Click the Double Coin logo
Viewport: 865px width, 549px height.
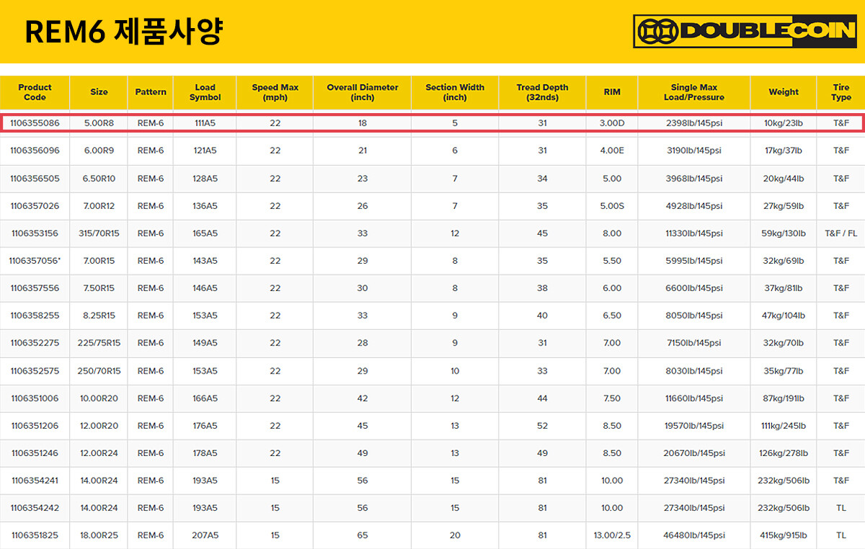[x=745, y=32]
